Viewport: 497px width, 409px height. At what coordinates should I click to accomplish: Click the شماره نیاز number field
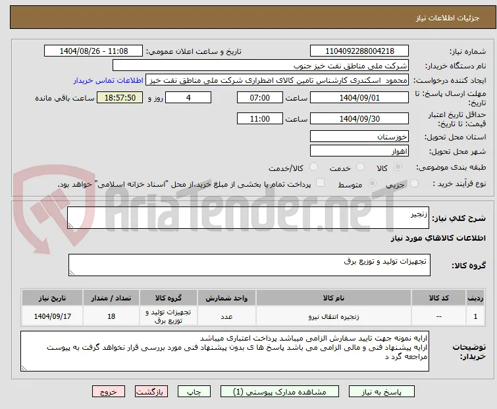pos(359,51)
